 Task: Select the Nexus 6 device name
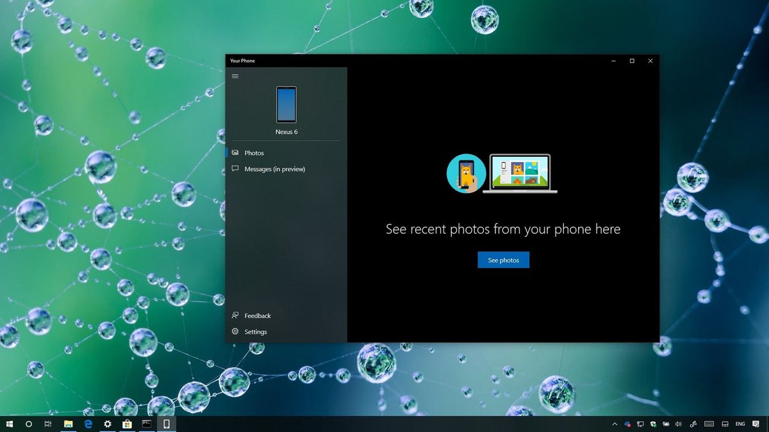pyautogui.click(x=286, y=132)
